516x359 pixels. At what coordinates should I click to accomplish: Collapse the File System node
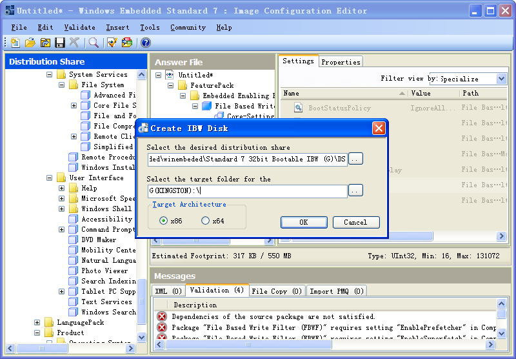point(61,85)
